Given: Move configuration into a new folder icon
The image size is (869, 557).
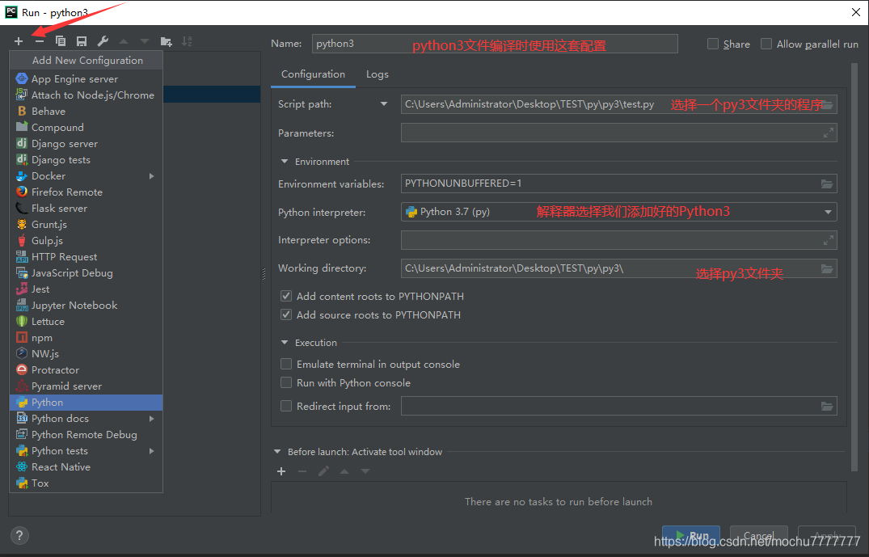Looking at the screenshot, I should (166, 41).
